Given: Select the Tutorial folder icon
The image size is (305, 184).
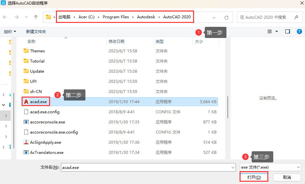Looking at the screenshot, I should 26,61.
